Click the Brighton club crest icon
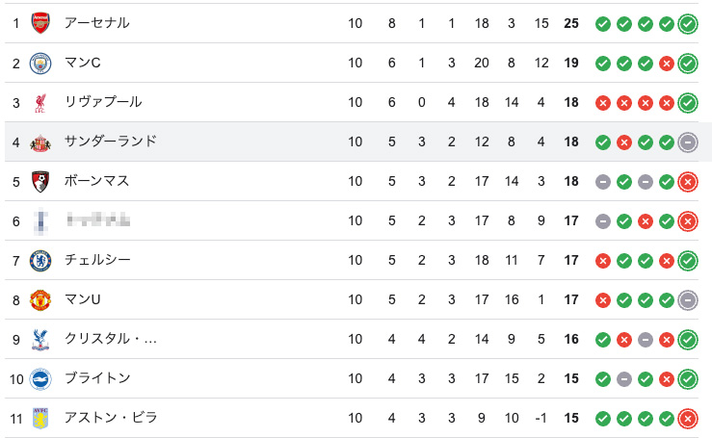This screenshot has width=712, height=438. click(40, 378)
